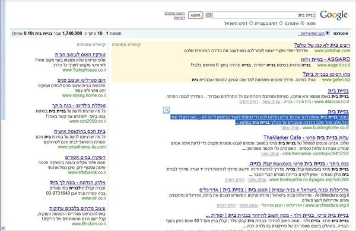Click the scrollbar down arrow at page bottom

[2, 228]
